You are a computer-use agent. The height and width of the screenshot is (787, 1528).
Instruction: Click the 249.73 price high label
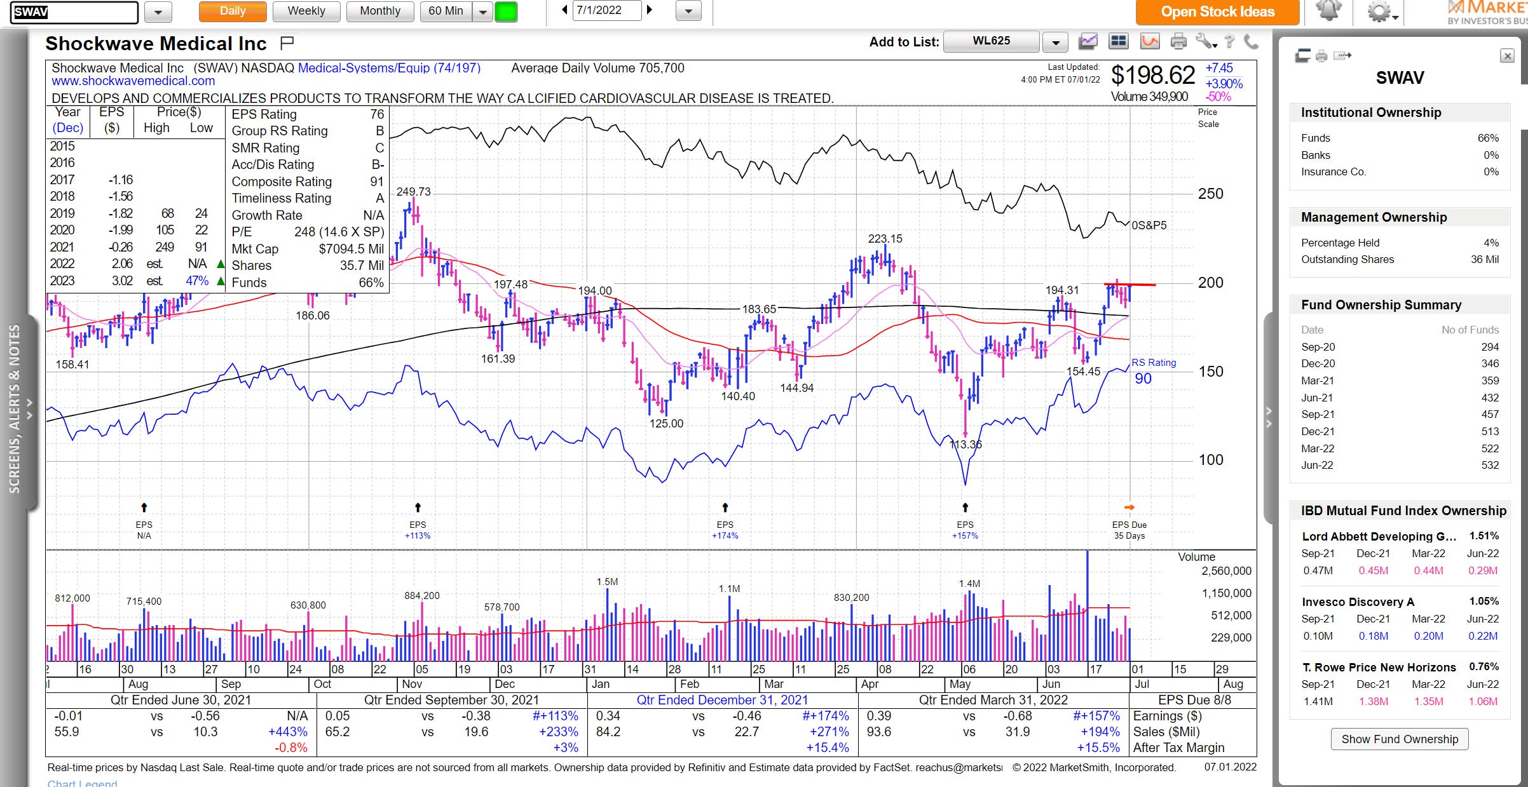413,192
